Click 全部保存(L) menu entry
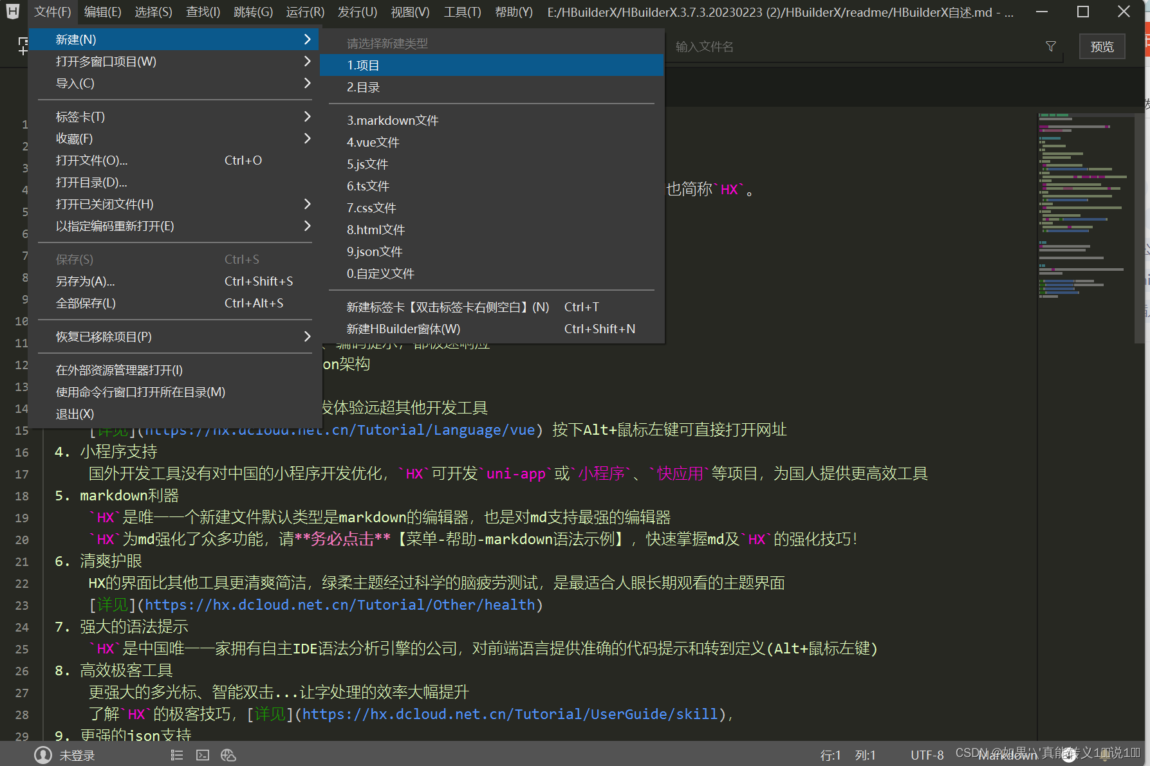Screen dimensions: 1150x766 point(175,303)
